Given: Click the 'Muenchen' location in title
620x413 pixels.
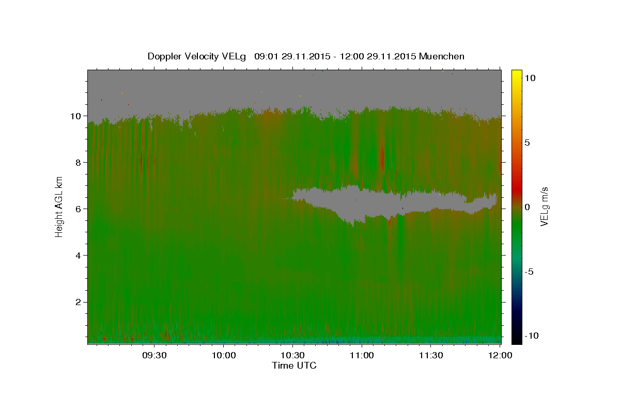Looking at the screenshot, I should (x=442, y=56).
